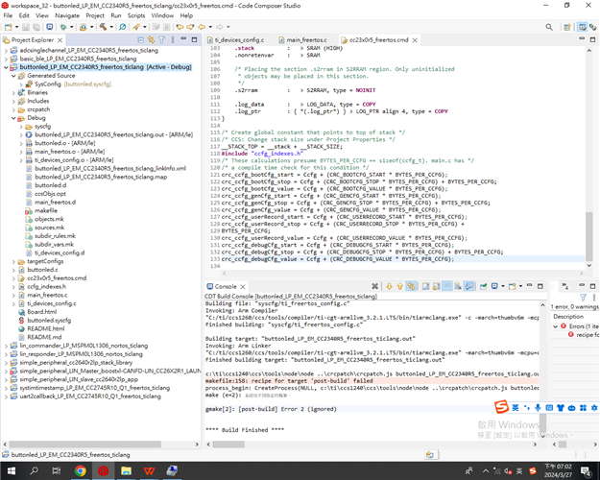The height and width of the screenshot is (480, 600).
Task: Select ccfg_indexes.h in tree
Action: [x=46, y=287]
